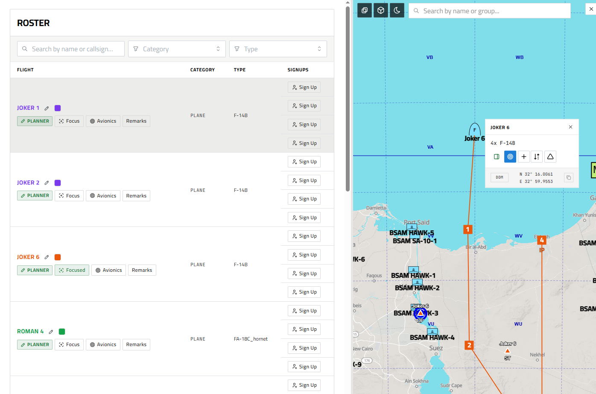Click the edit pencil beside ROMAN 4

51,332
